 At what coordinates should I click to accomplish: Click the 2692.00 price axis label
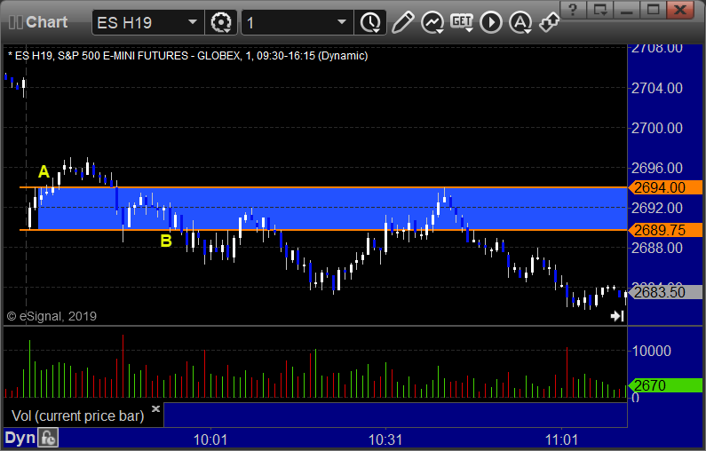click(657, 208)
